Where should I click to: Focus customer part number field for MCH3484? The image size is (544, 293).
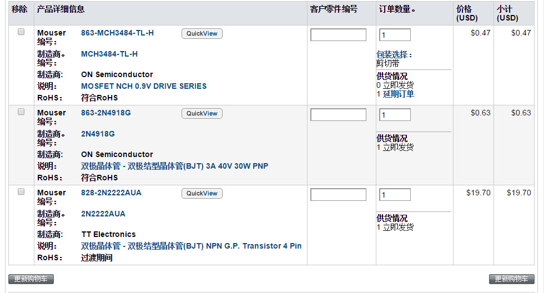(338, 34)
